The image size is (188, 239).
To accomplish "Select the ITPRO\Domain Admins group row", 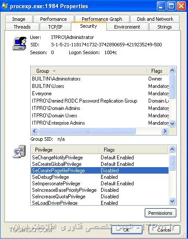I will pos(100,108).
